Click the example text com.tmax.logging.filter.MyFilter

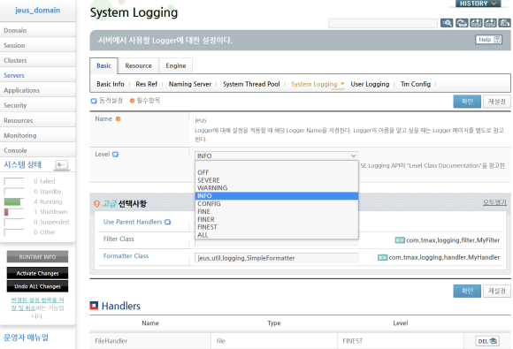pyautogui.click(x=453, y=240)
